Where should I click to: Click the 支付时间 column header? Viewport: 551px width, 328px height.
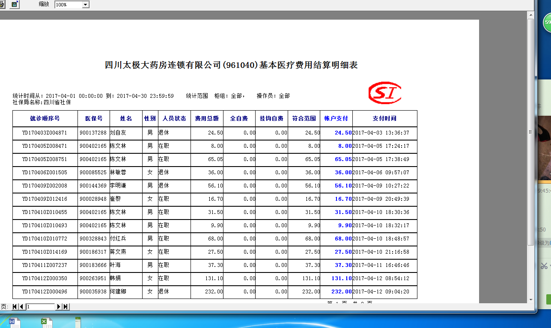pos(384,118)
